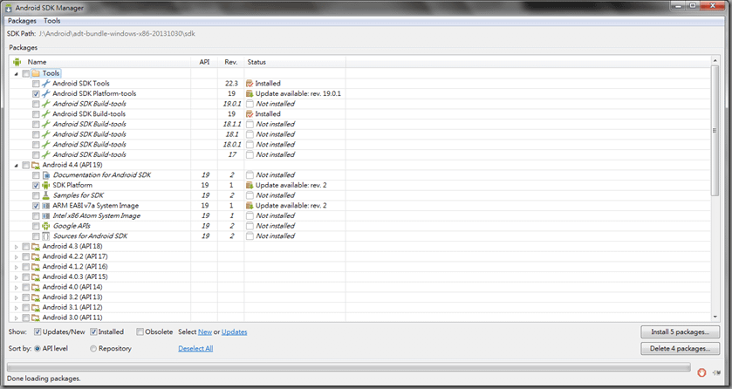Expand the Android 4.0.3 (API 15) group
Image resolution: width=732 pixels, height=389 pixels.
coord(17,277)
